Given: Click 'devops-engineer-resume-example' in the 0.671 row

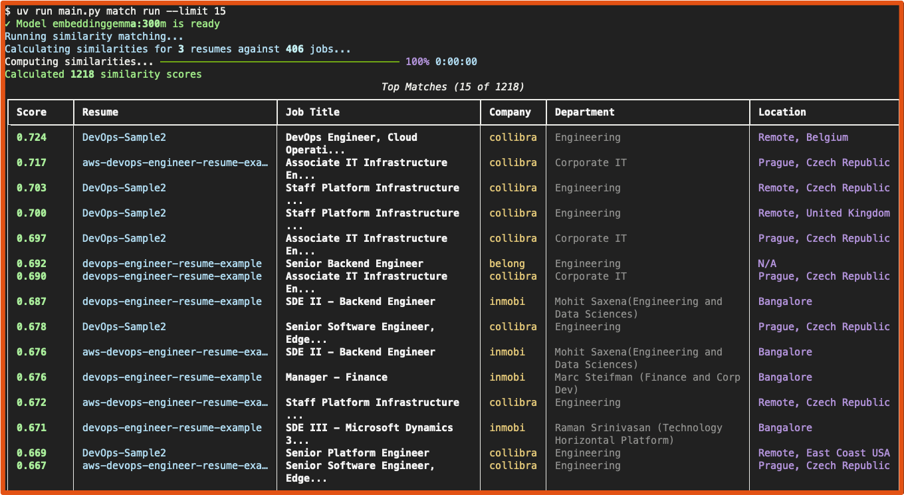Looking at the screenshot, I should (172, 428).
